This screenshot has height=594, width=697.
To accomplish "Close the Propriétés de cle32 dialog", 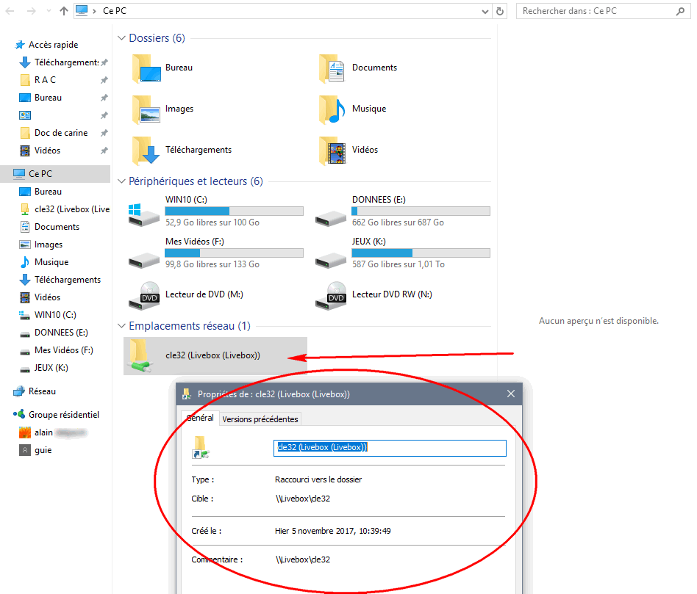I will (511, 394).
